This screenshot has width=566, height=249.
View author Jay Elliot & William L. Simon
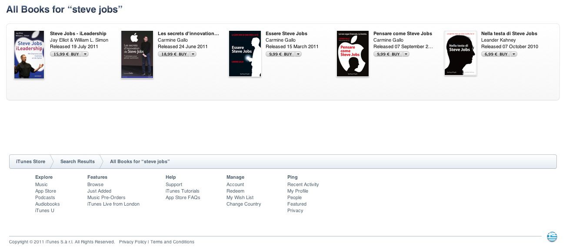79,40
